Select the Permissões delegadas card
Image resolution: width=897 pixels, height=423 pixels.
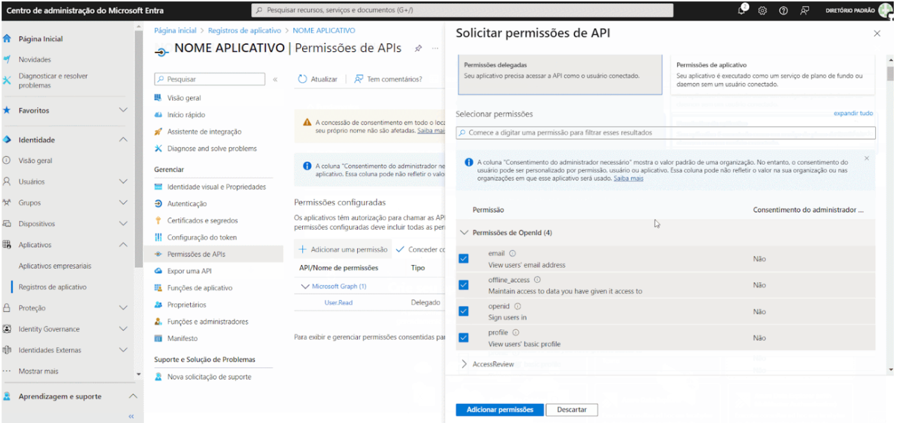click(560, 74)
